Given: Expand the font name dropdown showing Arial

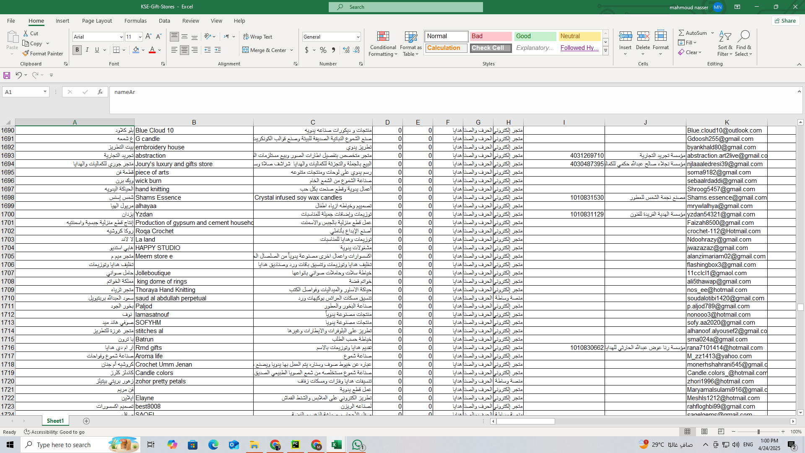Looking at the screenshot, I should point(121,37).
